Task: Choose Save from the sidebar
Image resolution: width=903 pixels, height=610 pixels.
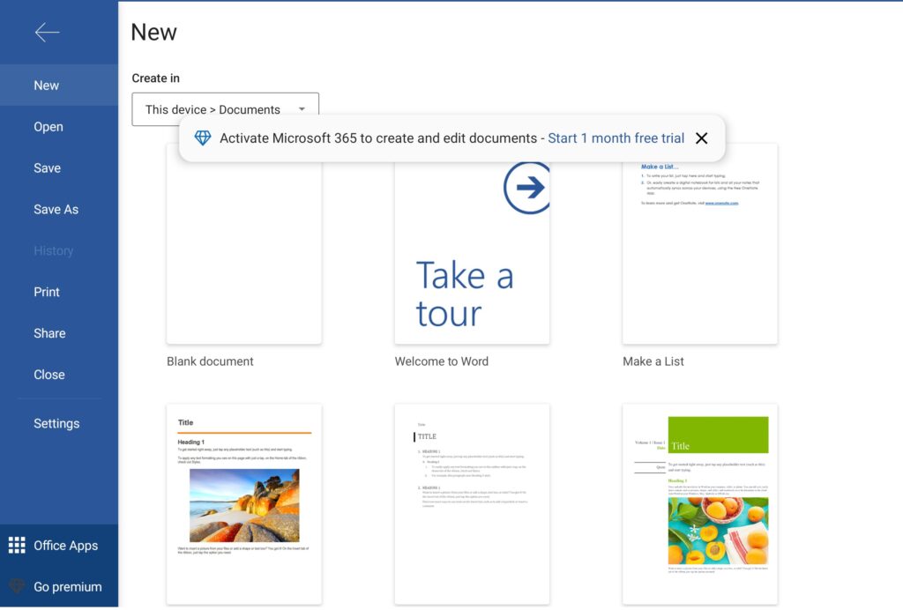Action: pos(59,168)
